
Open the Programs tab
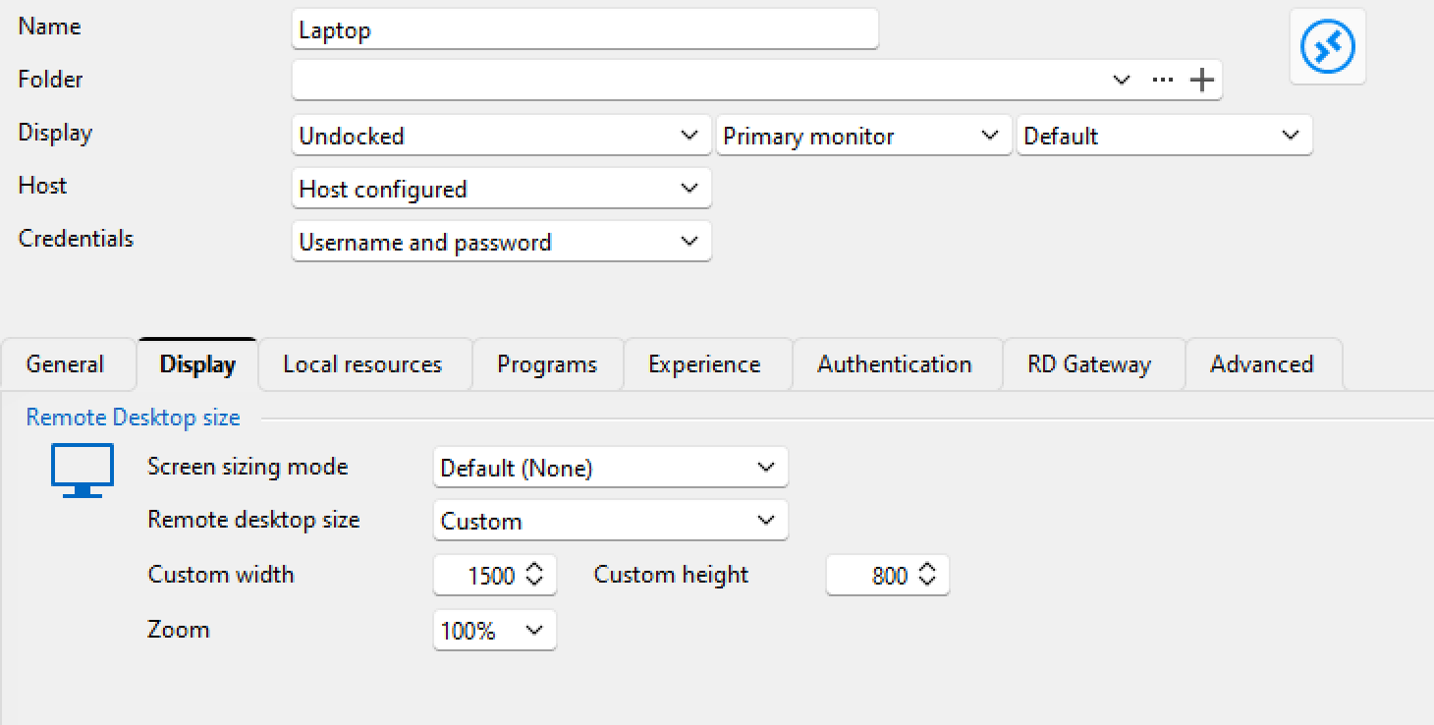pos(547,364)
